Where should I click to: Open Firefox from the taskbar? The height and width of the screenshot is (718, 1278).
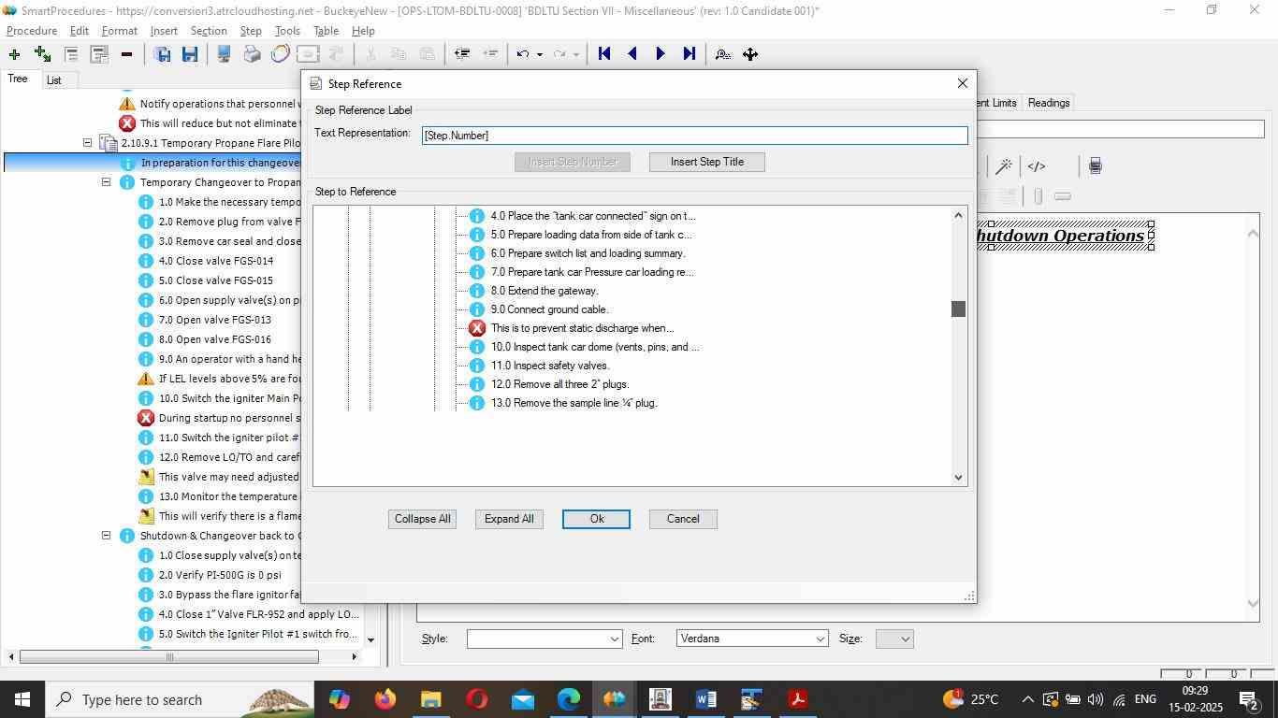pyautogui.click(x=385, y=699)
